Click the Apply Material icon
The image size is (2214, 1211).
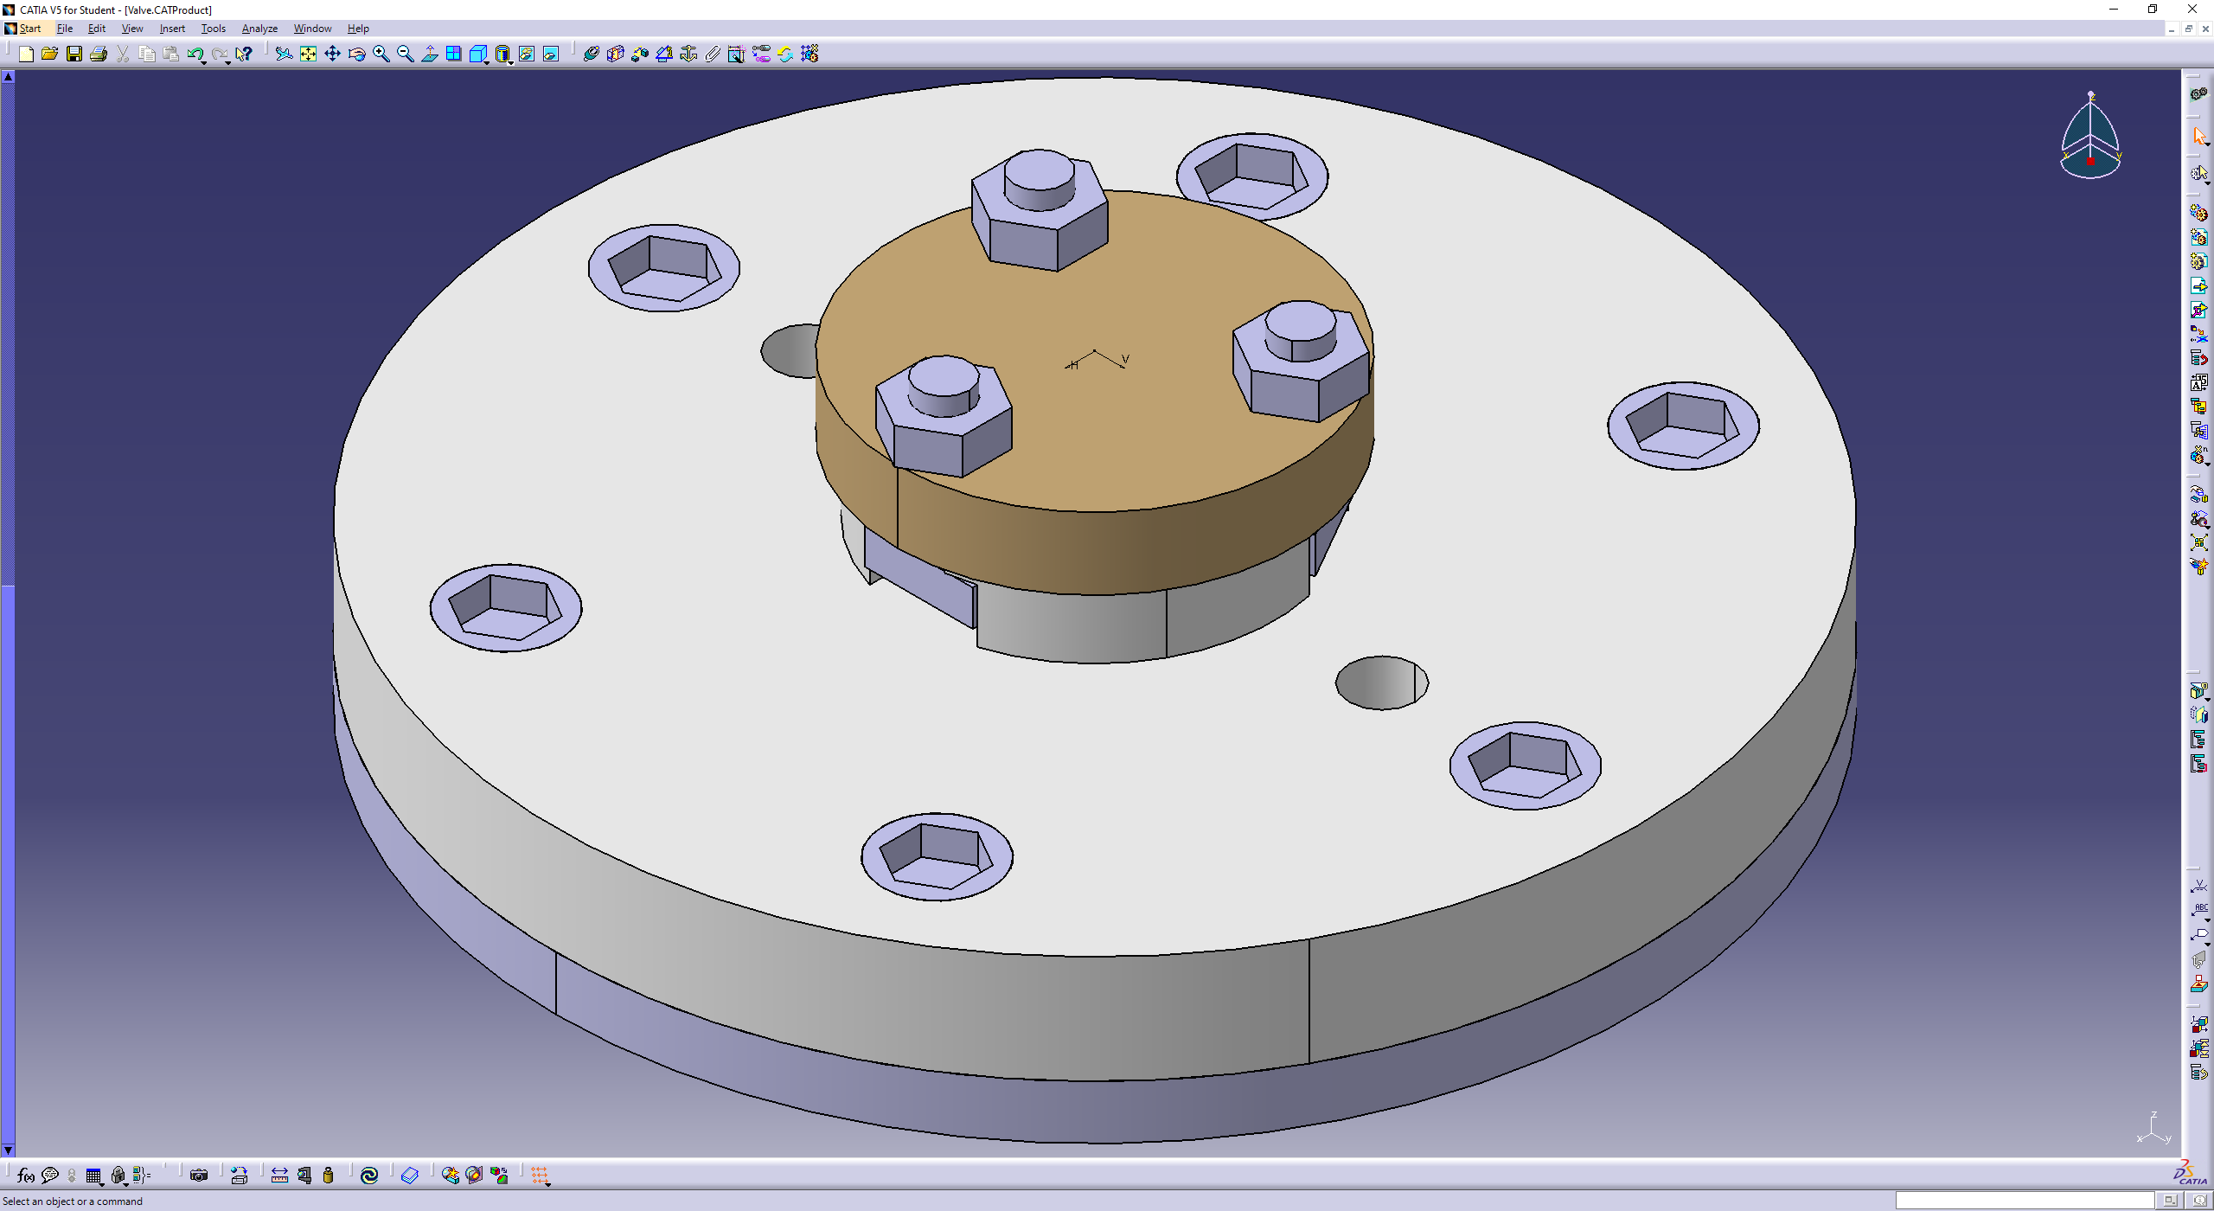(x=410, y=1176)
